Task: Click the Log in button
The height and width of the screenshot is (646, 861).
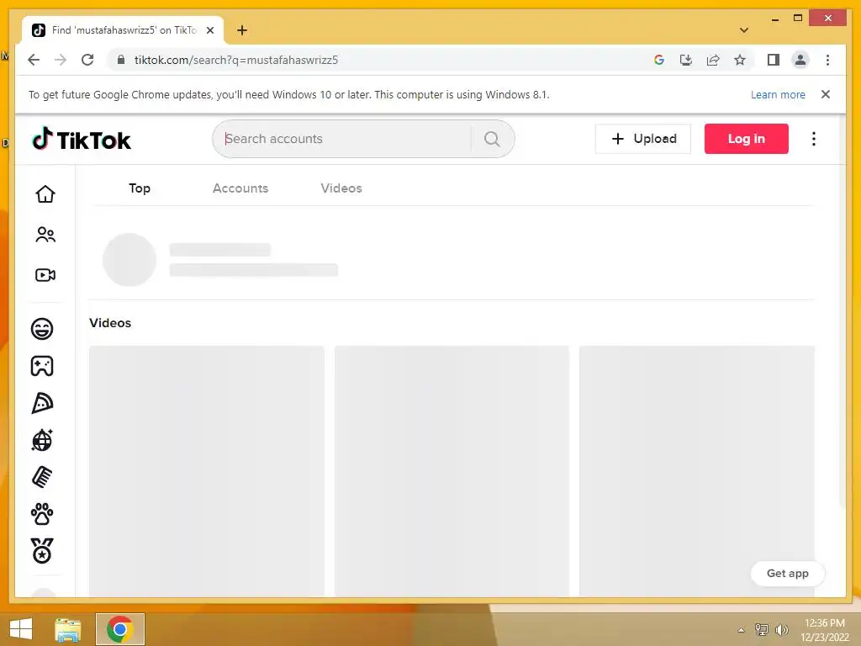Action: click(747, 139)
